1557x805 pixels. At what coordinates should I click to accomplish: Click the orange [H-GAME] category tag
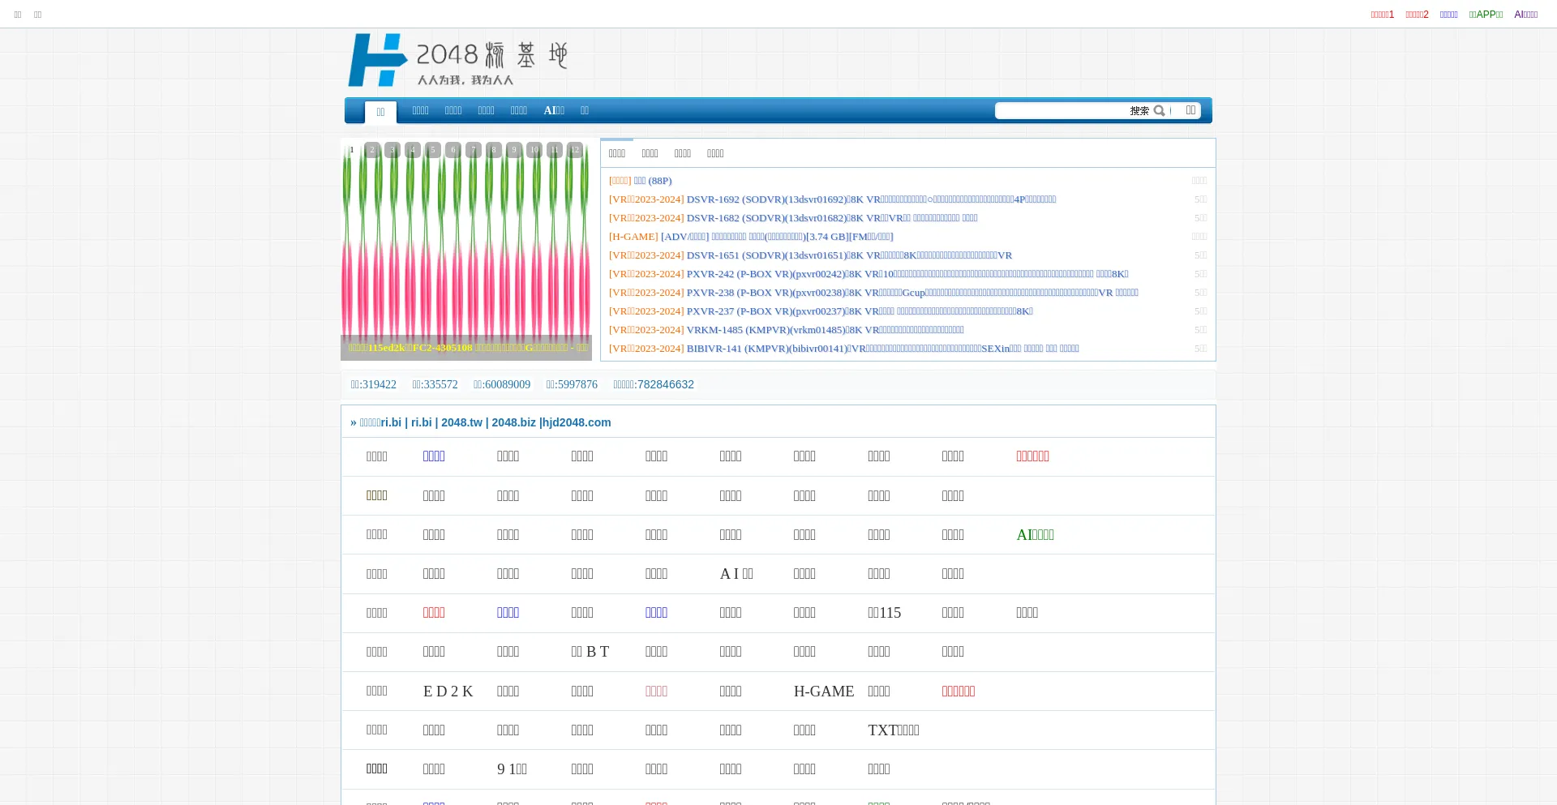[x=633, y=237]
